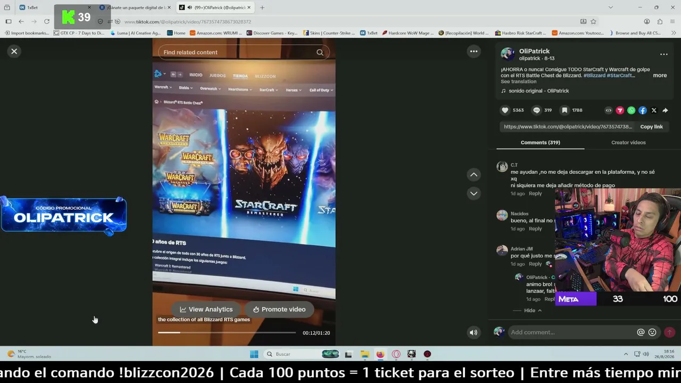Open the Windows Start menu
The image size is (681, 383).
point(254,354)
